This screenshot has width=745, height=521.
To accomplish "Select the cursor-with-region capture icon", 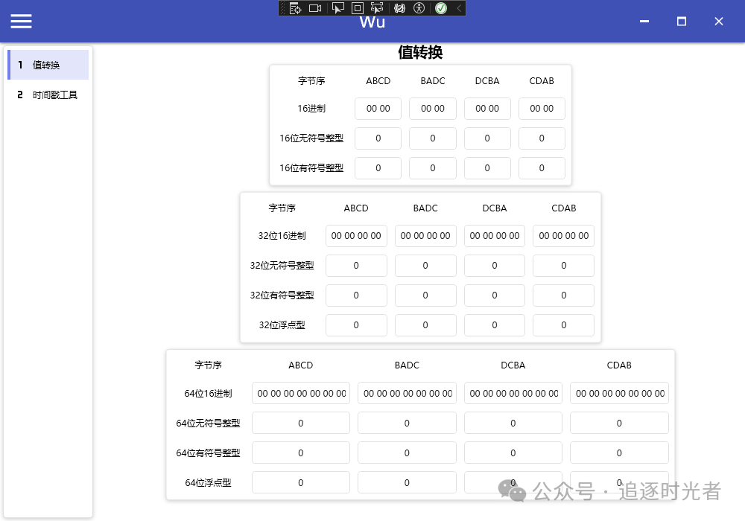I will point(375,8).
